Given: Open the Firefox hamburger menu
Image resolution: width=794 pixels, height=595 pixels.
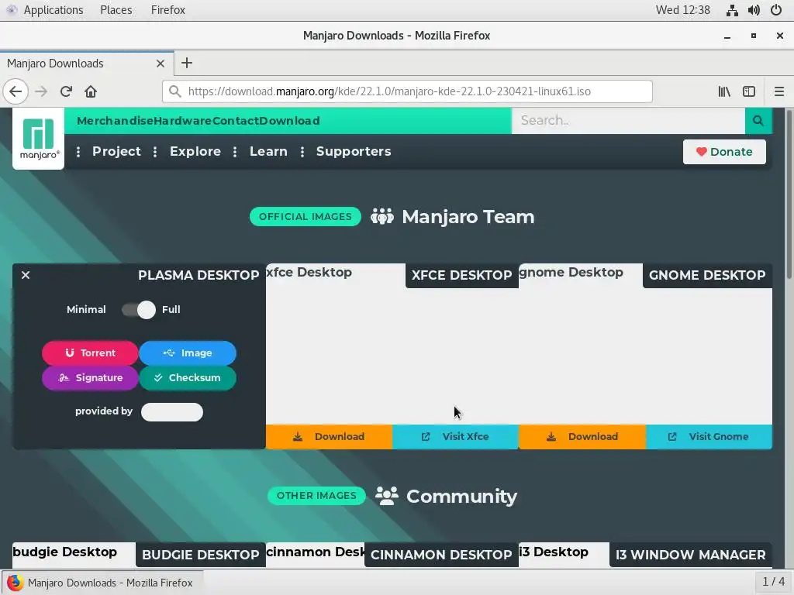Looking at the screenshot, I should click(779, 91).
